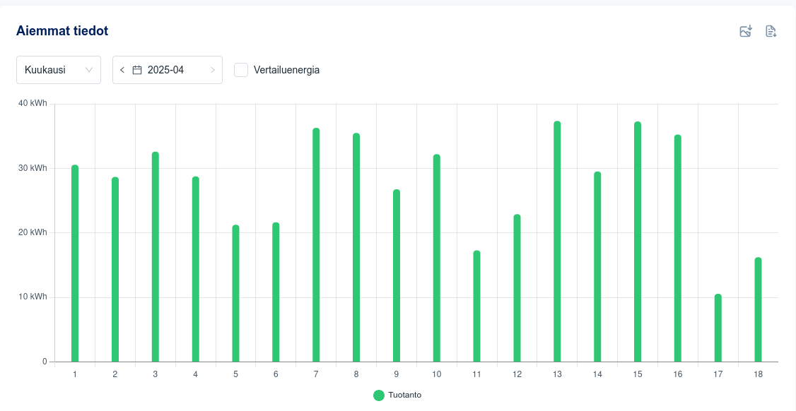Click the Tuotanto legend label
This screenshot has height=411, width=796.
click(x=404, y=395)
